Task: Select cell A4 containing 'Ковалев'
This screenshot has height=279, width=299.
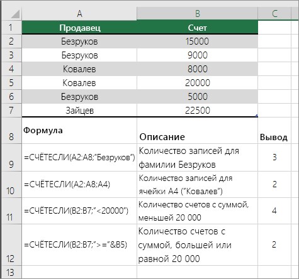Action: pyautogui.click(x=79, y=69)
